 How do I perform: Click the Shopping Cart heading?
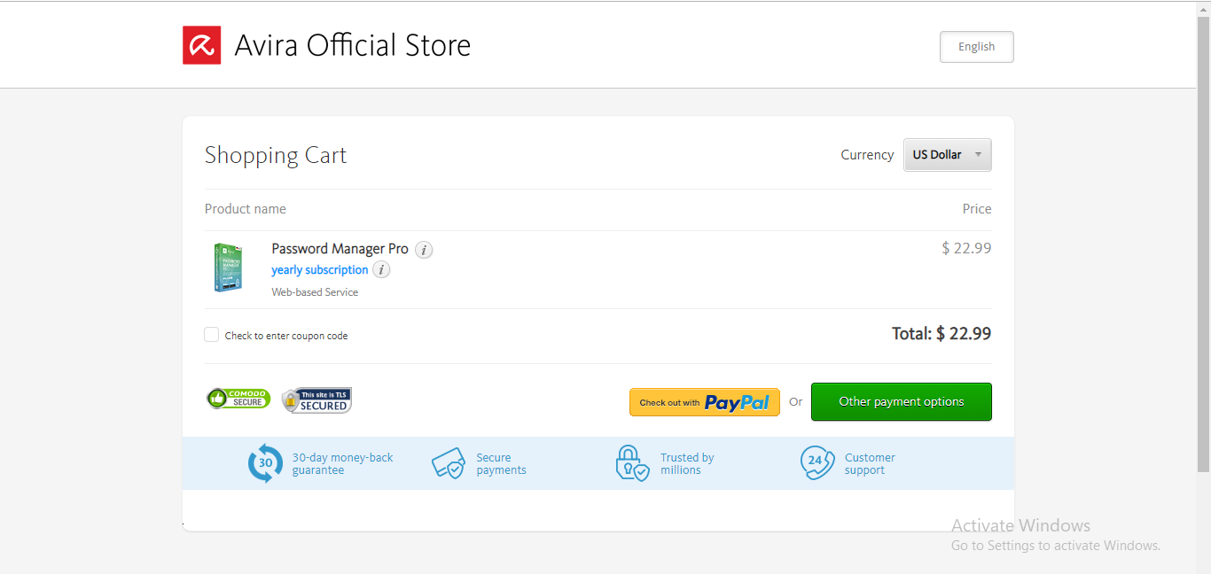click(x=276, y=155)
